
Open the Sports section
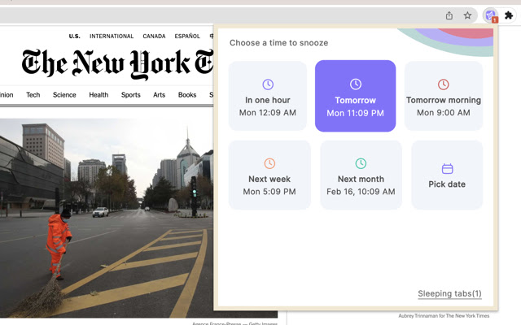[130, 95]
